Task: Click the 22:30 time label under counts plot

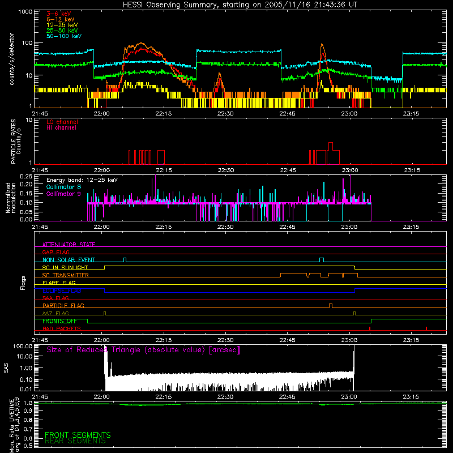Action: click(x=225, y=114)
